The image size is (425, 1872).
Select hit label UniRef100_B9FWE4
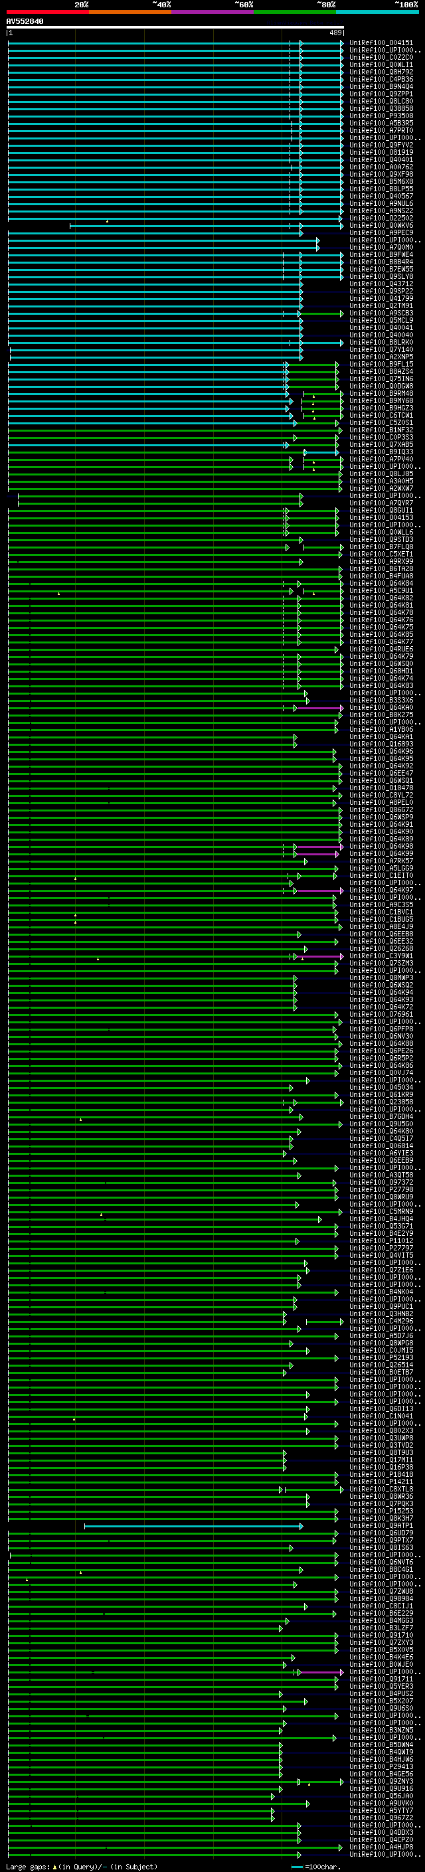(381, 254)
